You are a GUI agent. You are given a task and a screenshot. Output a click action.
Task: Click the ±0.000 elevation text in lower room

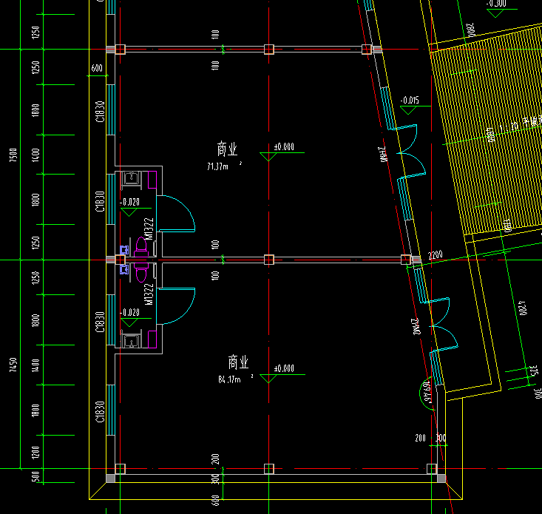[x=284, y=368]
